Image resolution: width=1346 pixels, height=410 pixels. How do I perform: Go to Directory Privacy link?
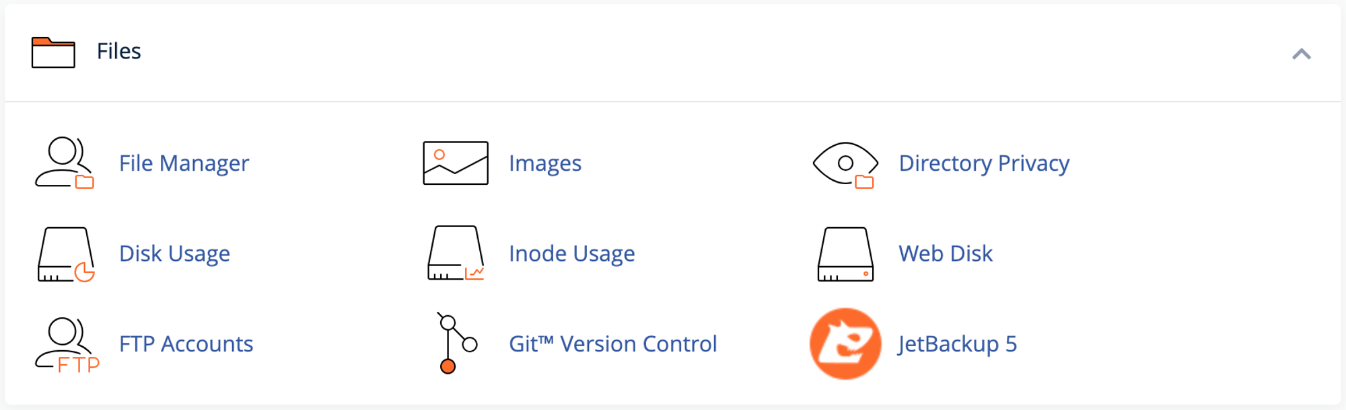984,163
